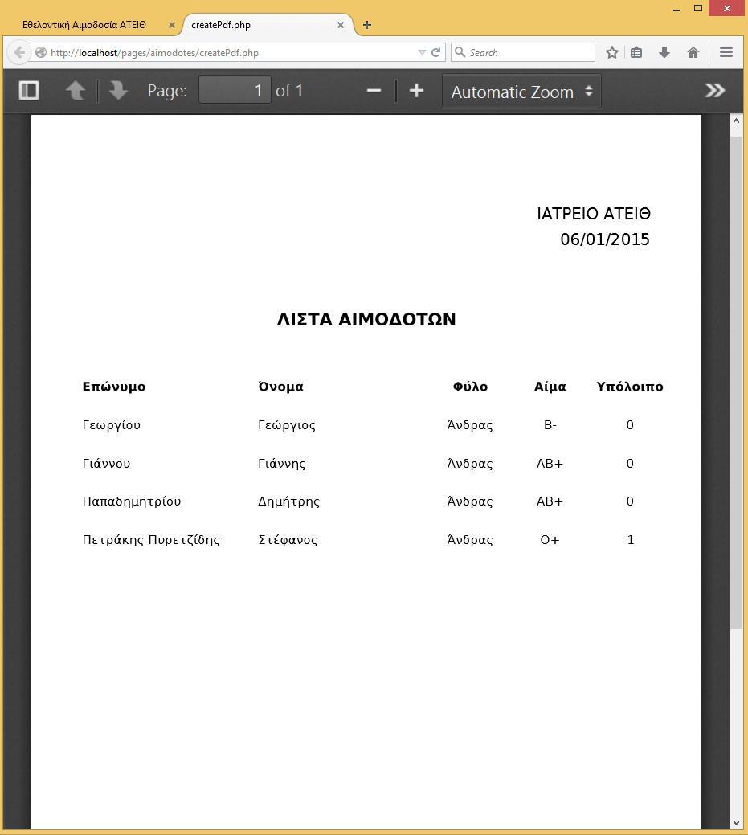Minimize the browser window
The height and width of the screenshot is (835, 748).
(676, 9)
